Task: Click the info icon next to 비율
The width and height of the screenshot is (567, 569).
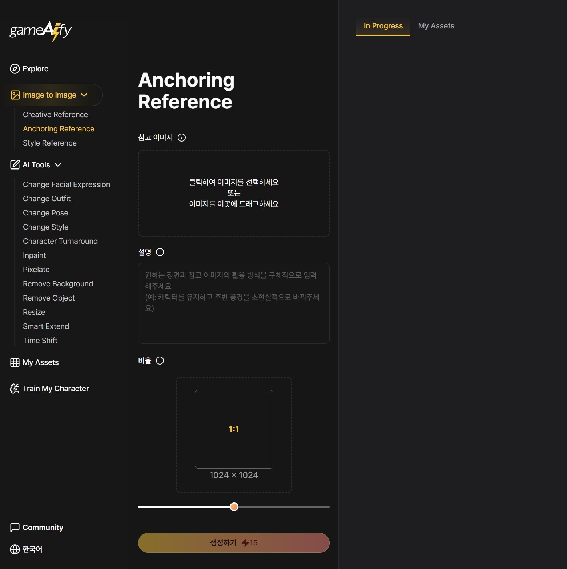Action: tap(160, 361)
